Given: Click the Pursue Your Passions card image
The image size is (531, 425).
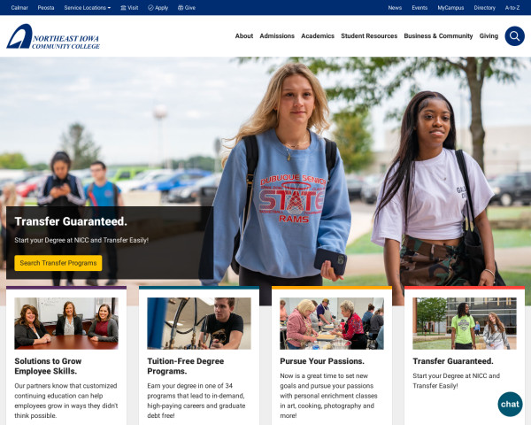Looking at the screenshot, I should pos(332,323).
